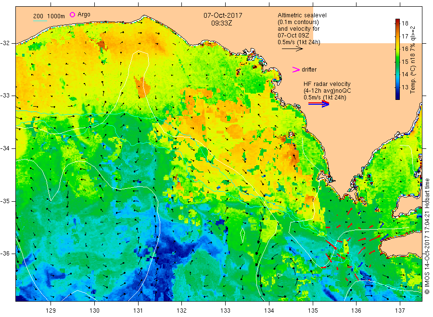Click the '(0.1m contours)' legend text

click(x=298, y=22)
